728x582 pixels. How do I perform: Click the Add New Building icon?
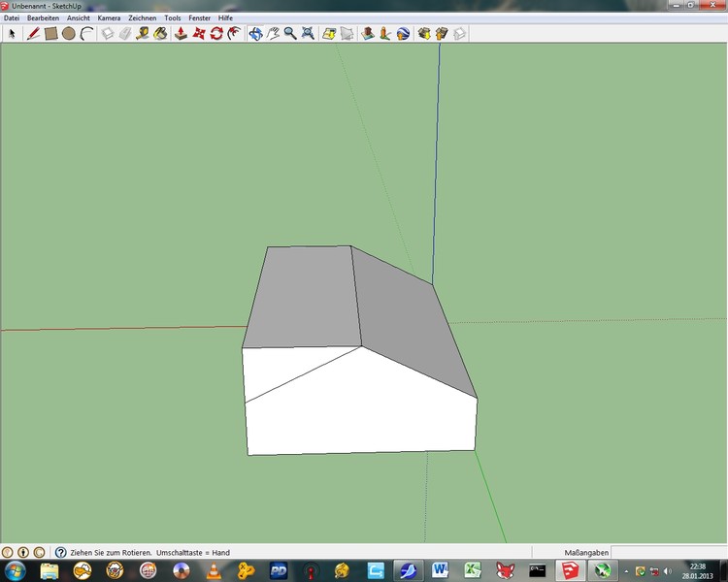click(368, 33)
